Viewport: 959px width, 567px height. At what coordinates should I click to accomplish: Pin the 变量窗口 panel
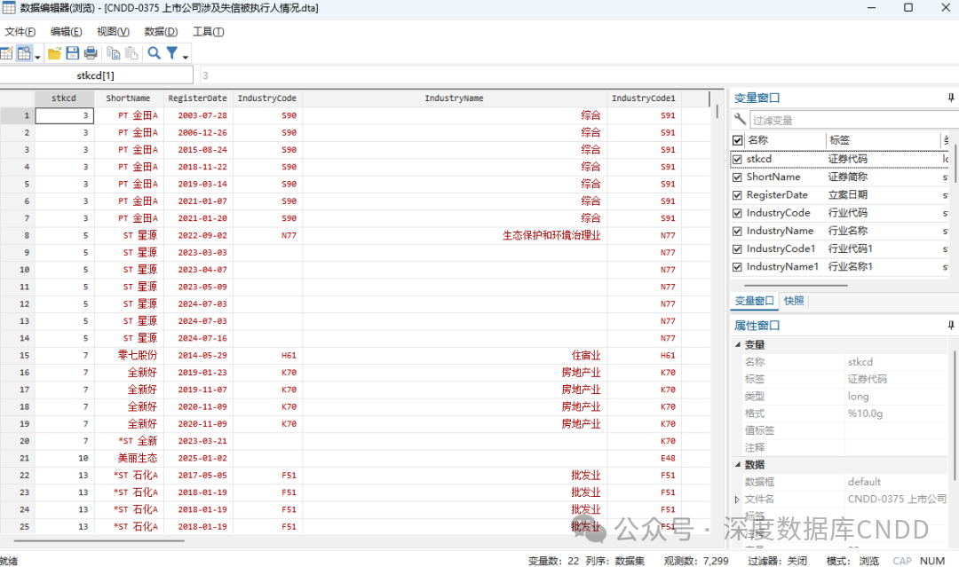[x=950, y=98]
